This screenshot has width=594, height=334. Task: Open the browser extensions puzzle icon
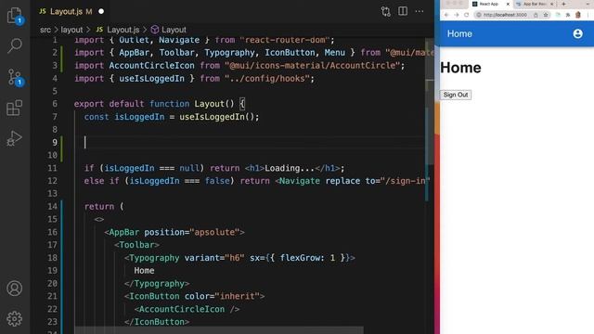[568, 15]
